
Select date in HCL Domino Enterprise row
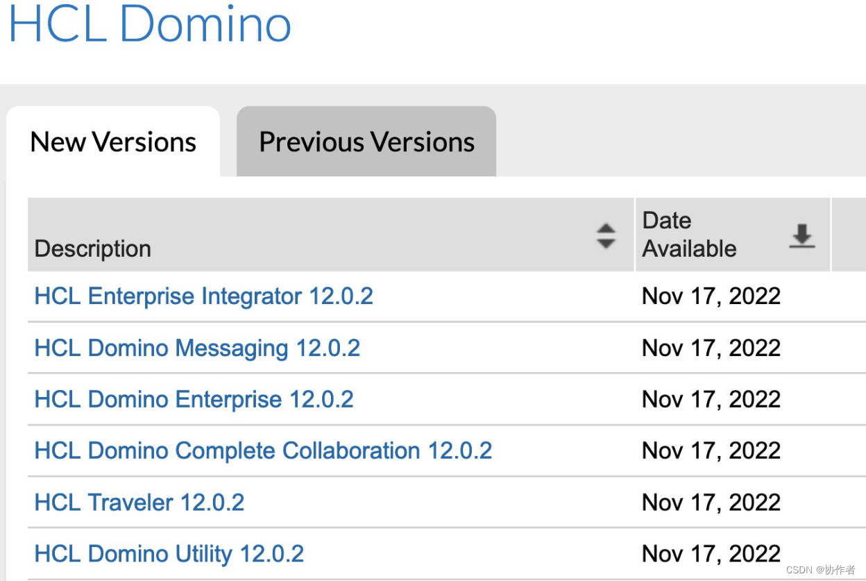click(x=711, y=399)
